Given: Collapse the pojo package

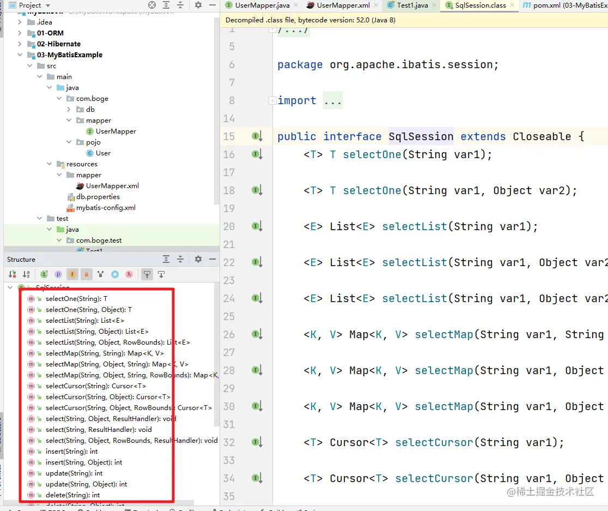Looking at the screenshot, I should point(69,142).
